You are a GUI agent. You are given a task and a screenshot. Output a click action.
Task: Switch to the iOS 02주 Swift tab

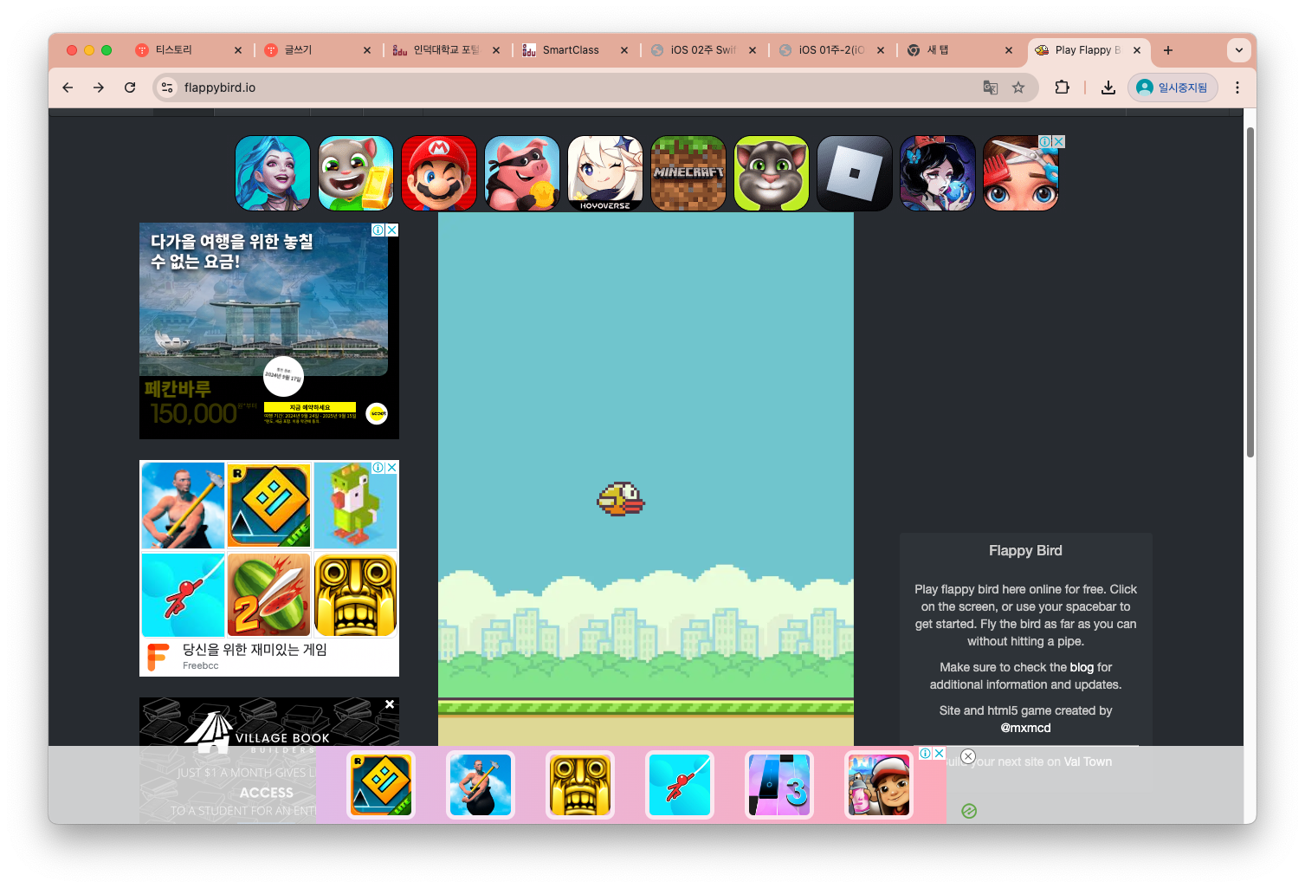click(x=703, y=50)
